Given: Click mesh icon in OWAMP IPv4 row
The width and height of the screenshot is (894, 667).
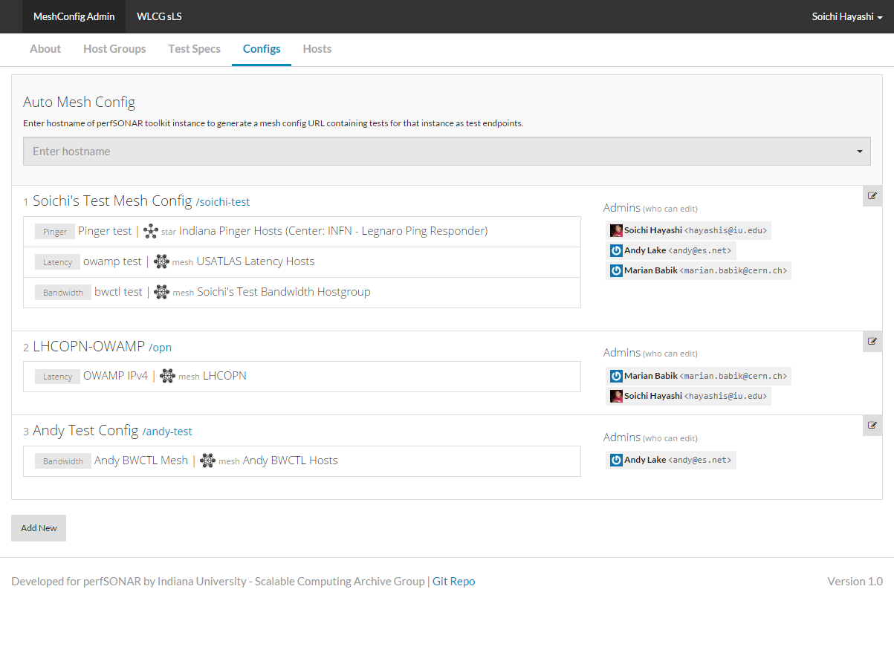Looking at the screenshot, I should (x=167, y=376).
